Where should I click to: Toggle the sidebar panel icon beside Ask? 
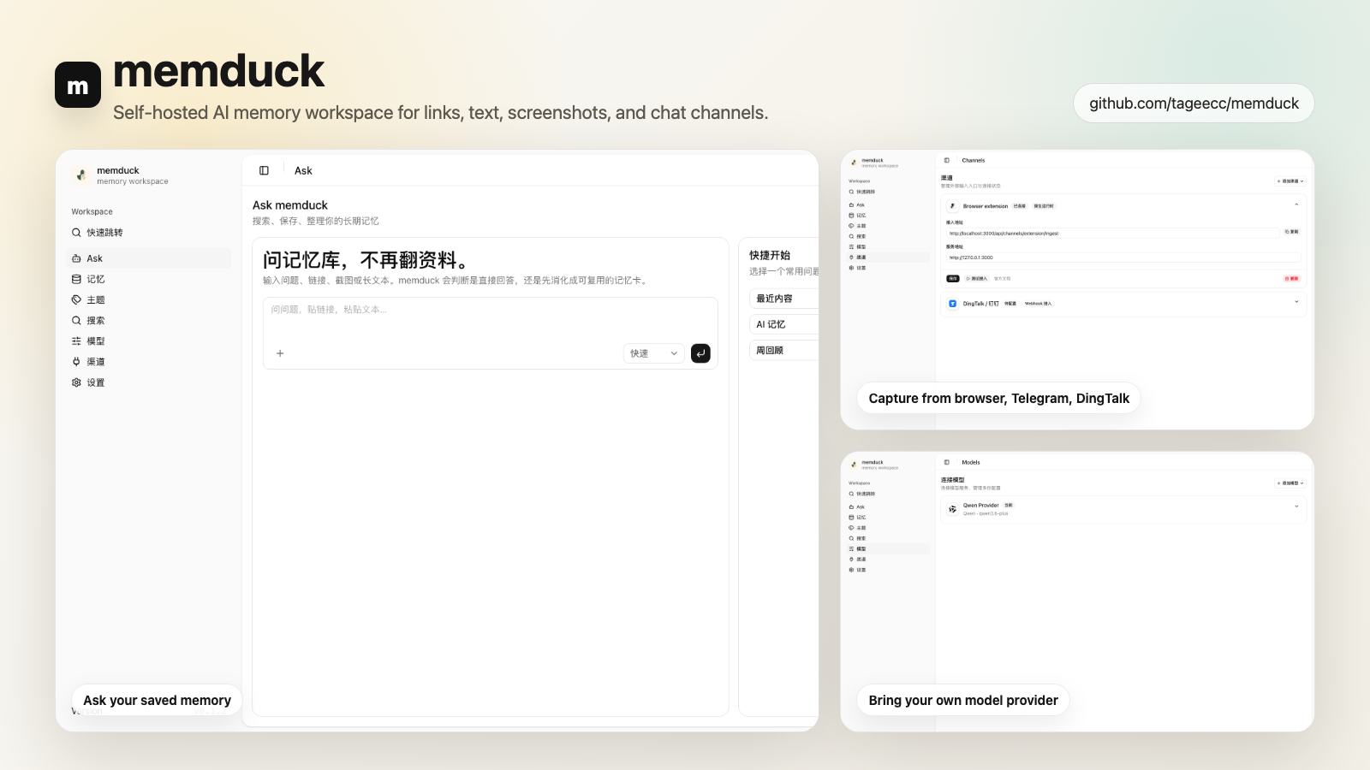264,170
